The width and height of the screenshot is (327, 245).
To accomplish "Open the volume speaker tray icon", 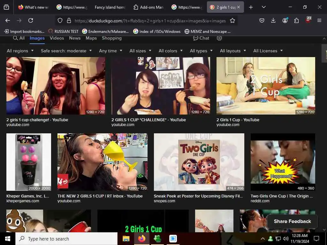I will click(x=286, y=239).
